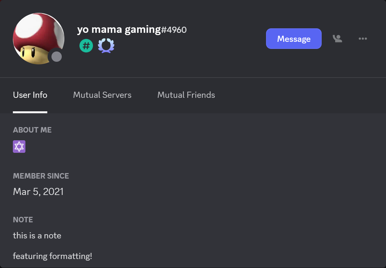Click the #4960 discriminator tag
The width and height of the screenshot is (386, 268).
click(x=174, y=30)
